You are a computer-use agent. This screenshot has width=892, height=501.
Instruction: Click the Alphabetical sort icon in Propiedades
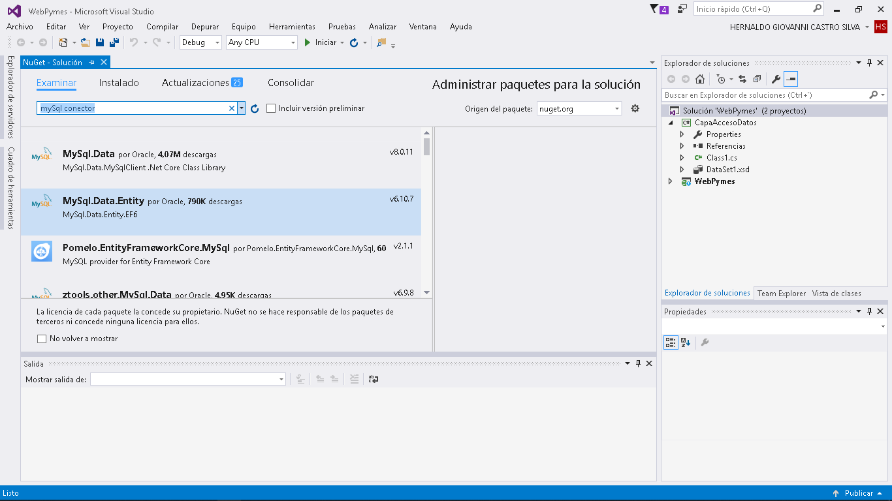point(685,342)
